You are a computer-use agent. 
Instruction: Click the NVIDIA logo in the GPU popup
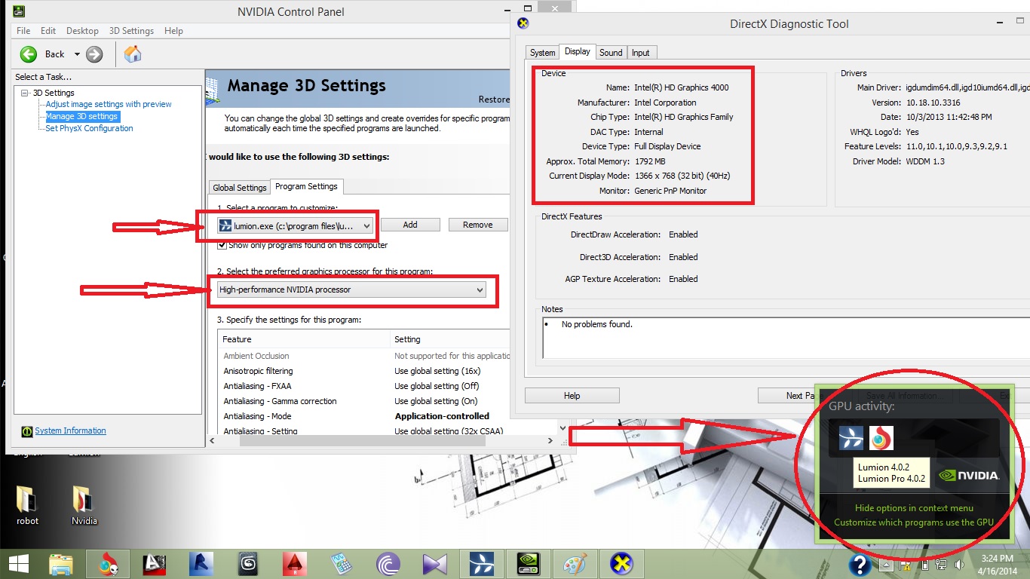point(969,474)
